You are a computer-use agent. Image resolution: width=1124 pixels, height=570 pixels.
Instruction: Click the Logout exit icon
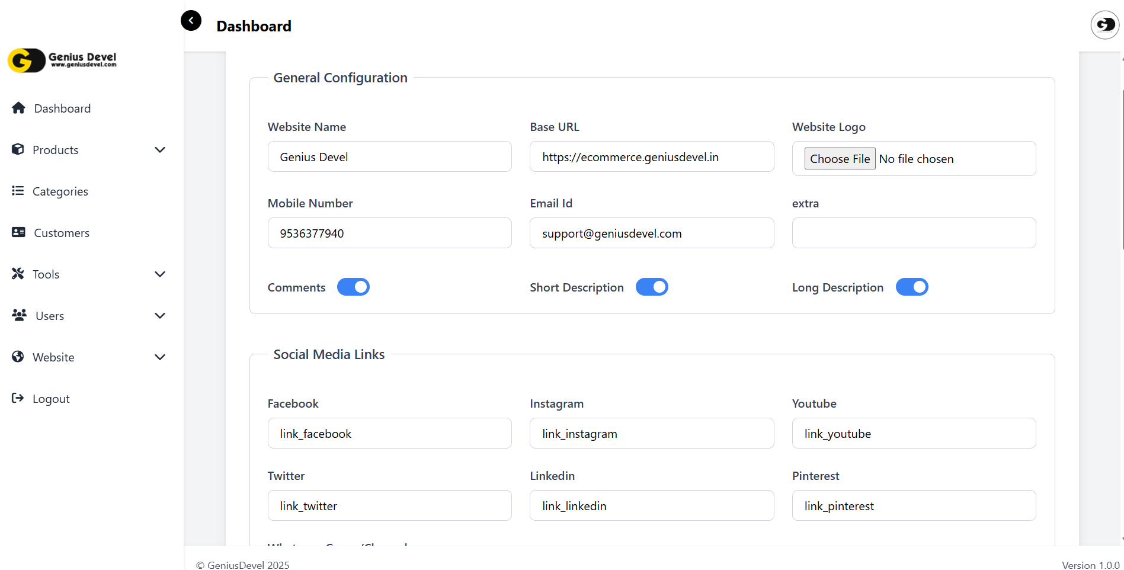18,398
